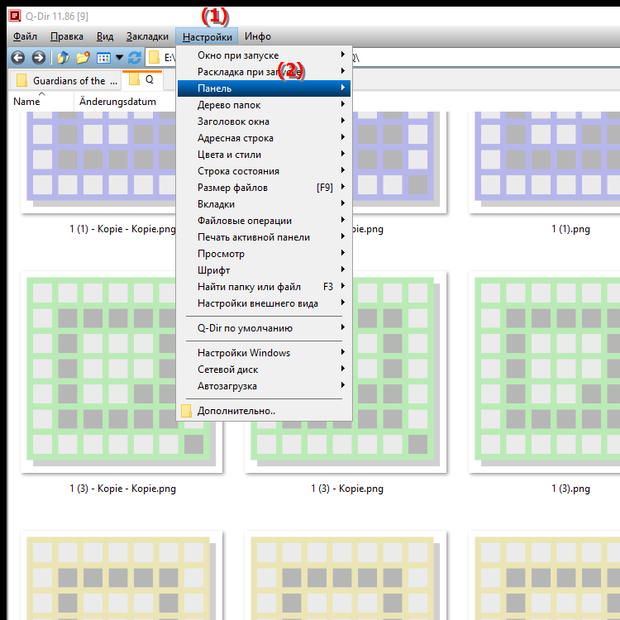The image size is (620, 620).
Task: Open Q-Dir по умолчанию submenu
Action: click(265, 328)
